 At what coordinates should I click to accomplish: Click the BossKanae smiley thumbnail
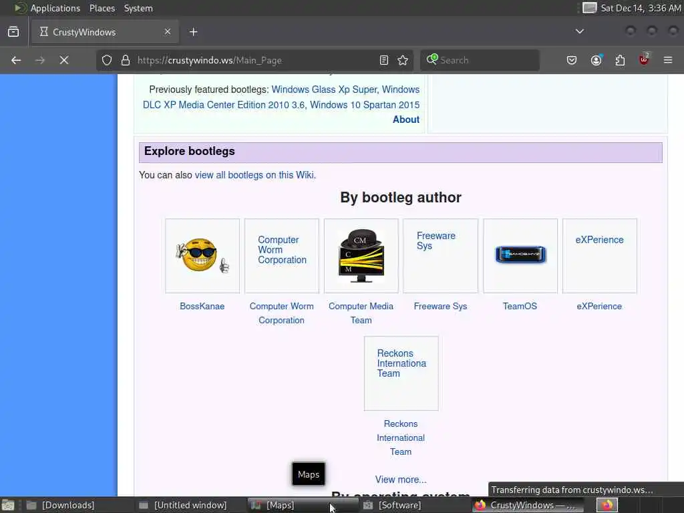tap(202, 256)
